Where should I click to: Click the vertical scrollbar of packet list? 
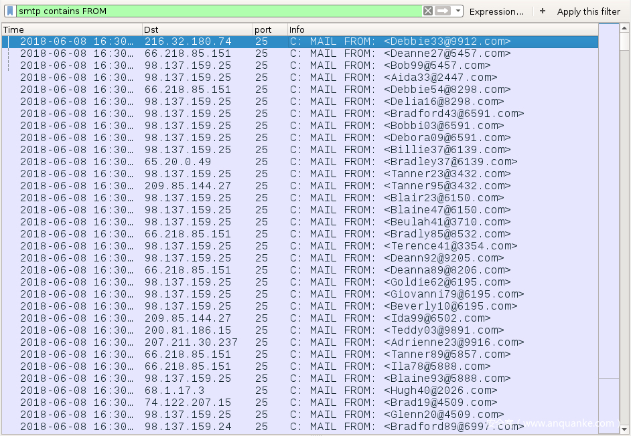[x=608, y=201]
